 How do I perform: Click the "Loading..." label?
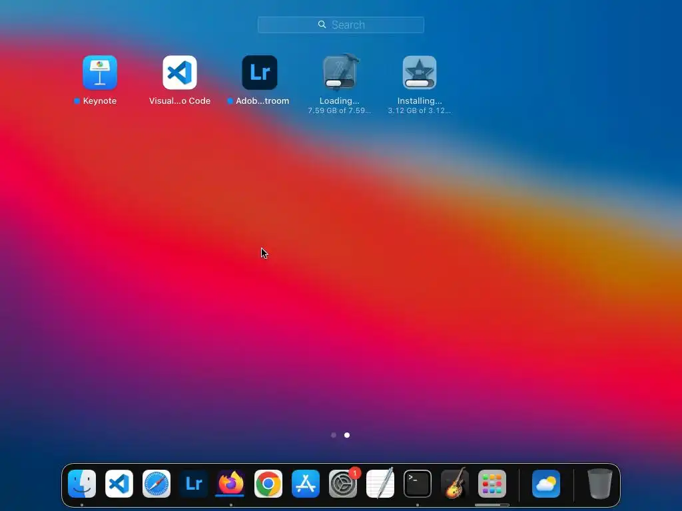(340, 101)
